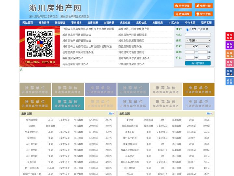Open the 厅 count dropdown
Image resolution: width=234 pixels, height=176 pixels.
pos(203,46)
